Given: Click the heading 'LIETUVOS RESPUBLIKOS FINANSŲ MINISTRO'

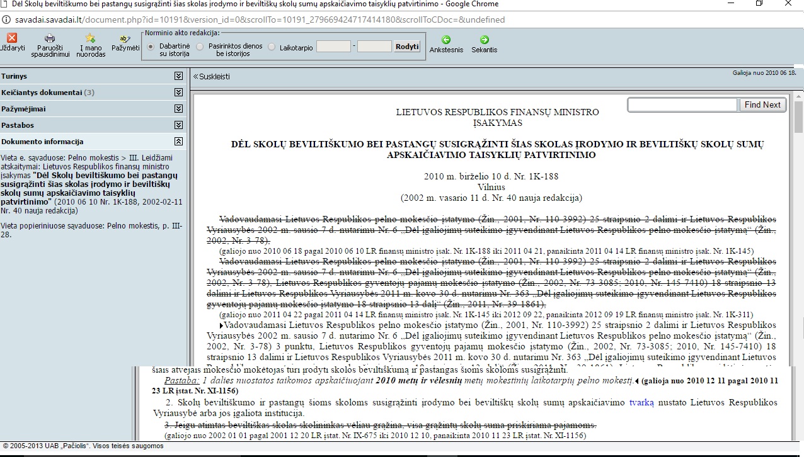Looking at the screenshot, I should 498,113.
